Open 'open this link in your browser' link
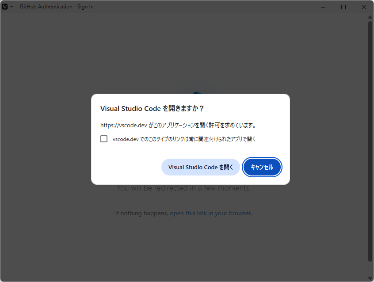374x282 pixels. (210, 213)
